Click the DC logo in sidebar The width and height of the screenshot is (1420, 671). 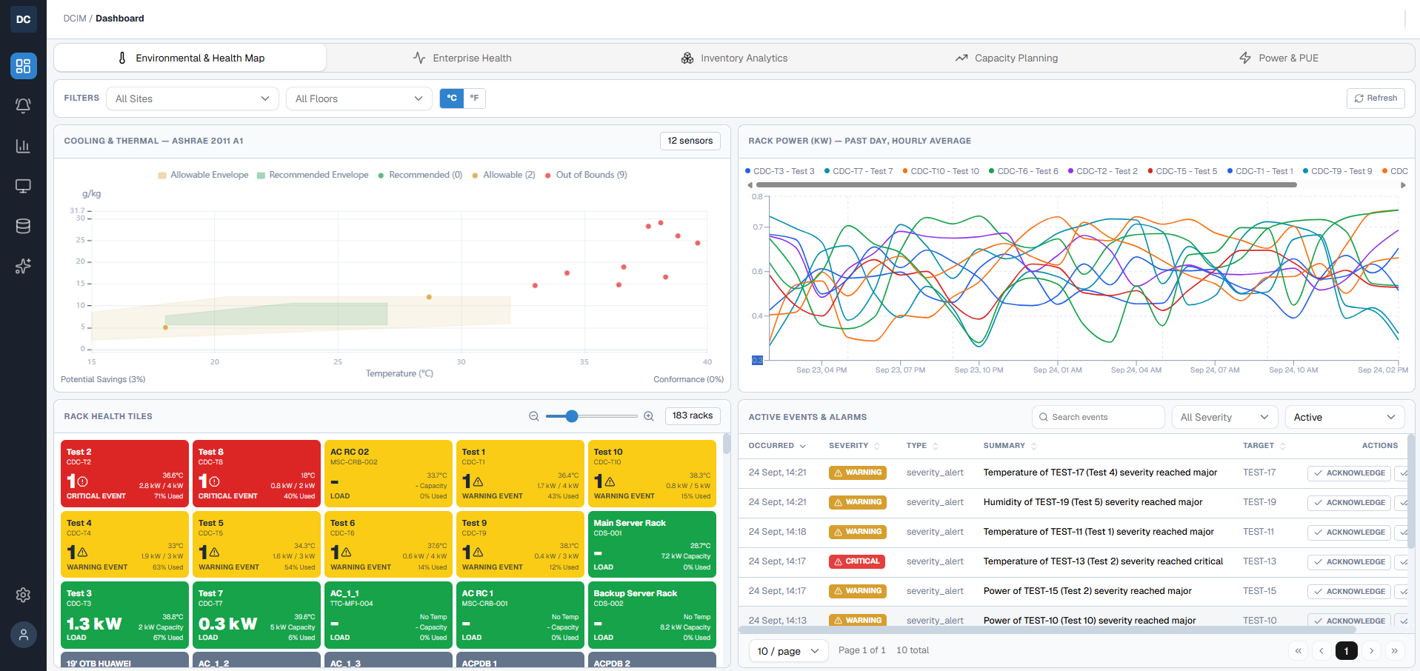click(x=24, y=19)
